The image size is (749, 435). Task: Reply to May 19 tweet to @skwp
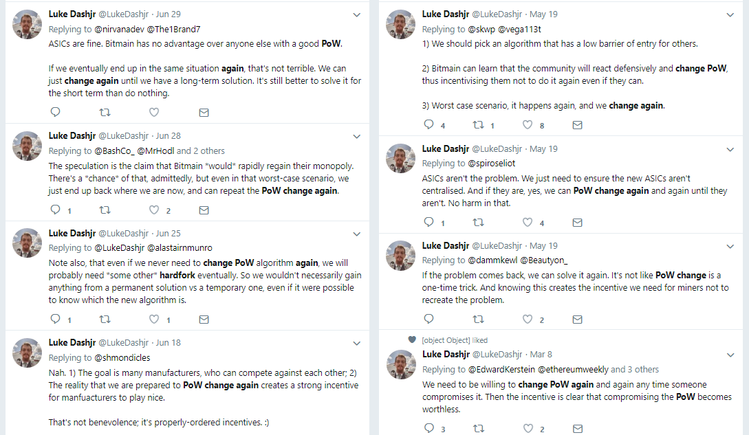pyautogui.click(x=429, y=125)
